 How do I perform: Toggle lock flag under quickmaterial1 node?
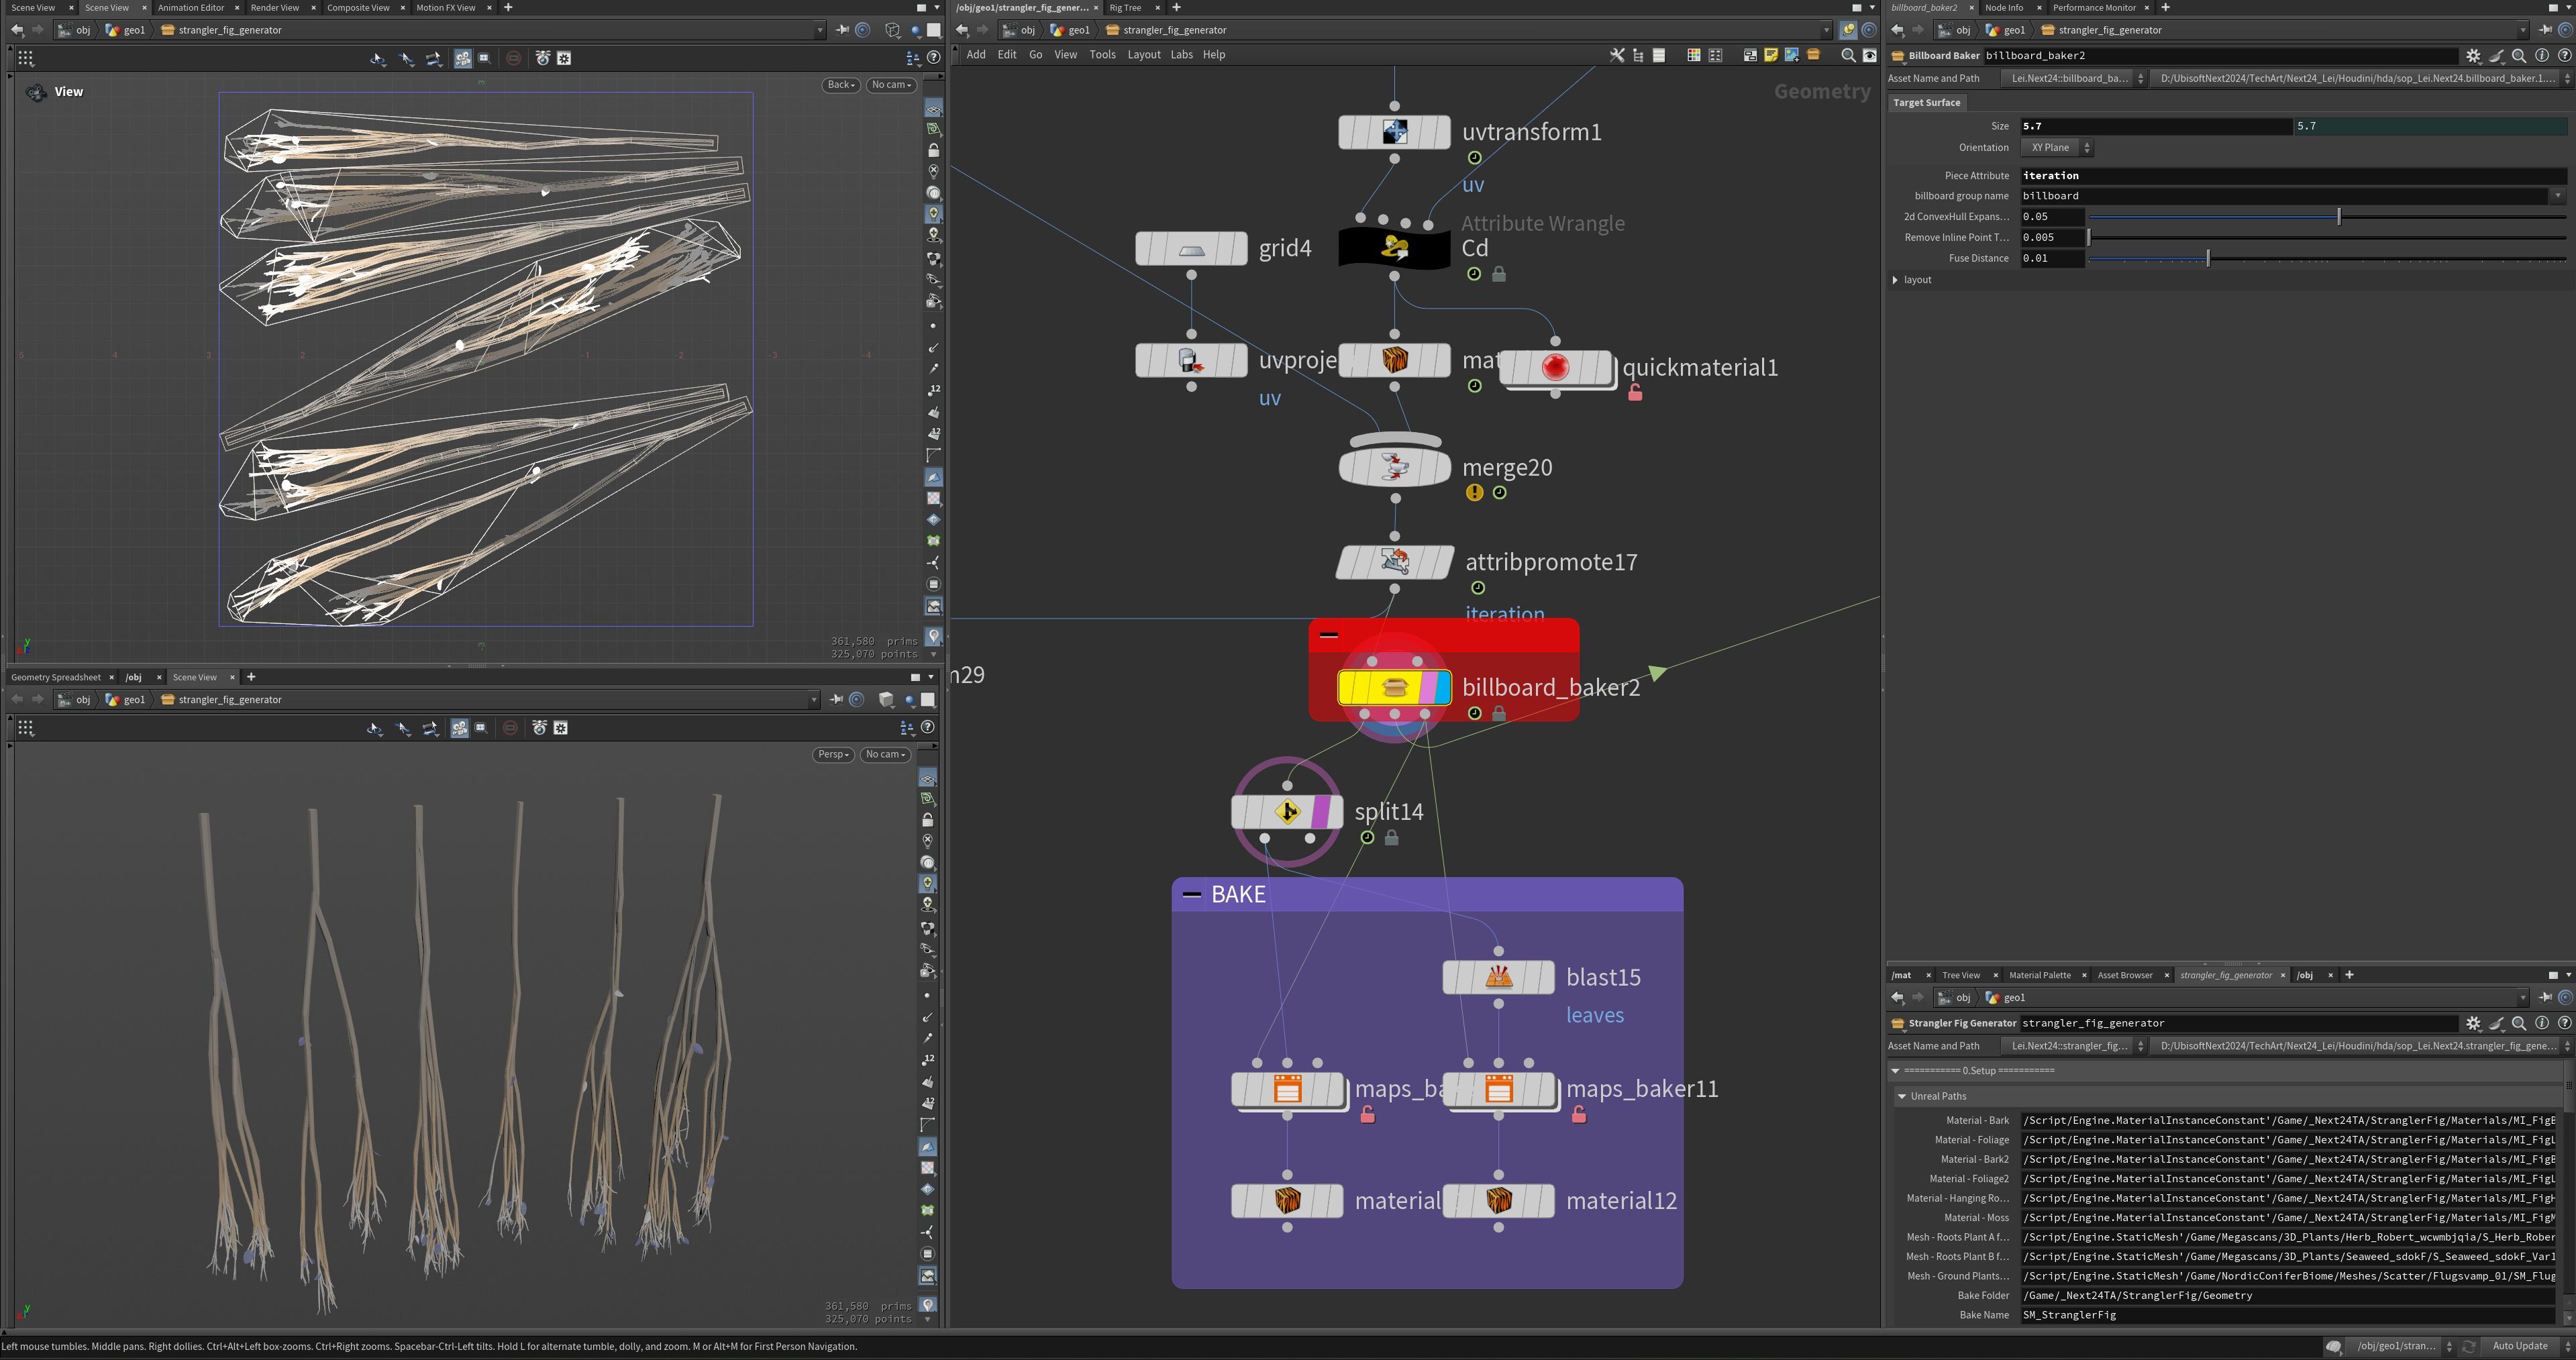point(1635,393)
